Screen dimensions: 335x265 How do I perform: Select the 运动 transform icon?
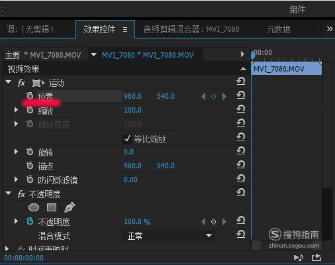[38, 83]
